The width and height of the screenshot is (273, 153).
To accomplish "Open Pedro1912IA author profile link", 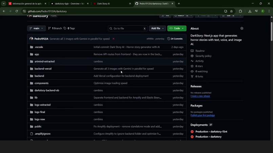I will (41, 39).
